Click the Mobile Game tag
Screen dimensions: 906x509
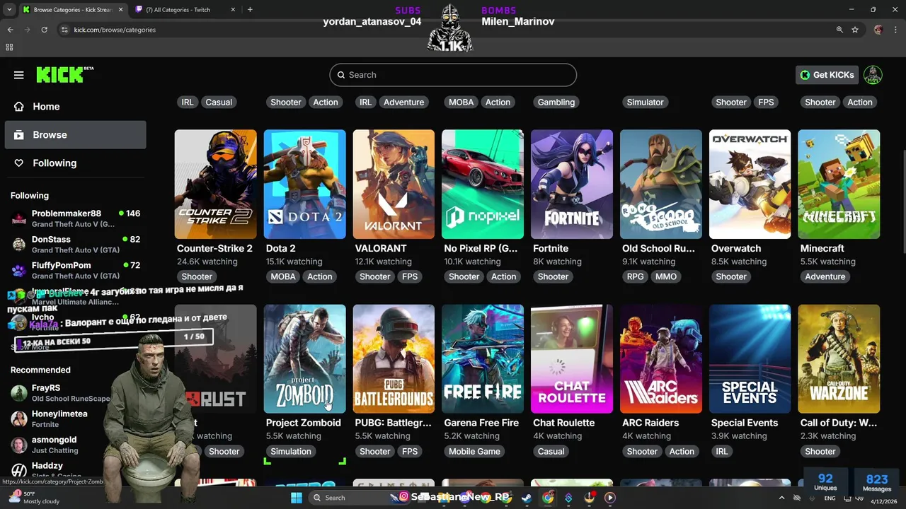point(474,451)
